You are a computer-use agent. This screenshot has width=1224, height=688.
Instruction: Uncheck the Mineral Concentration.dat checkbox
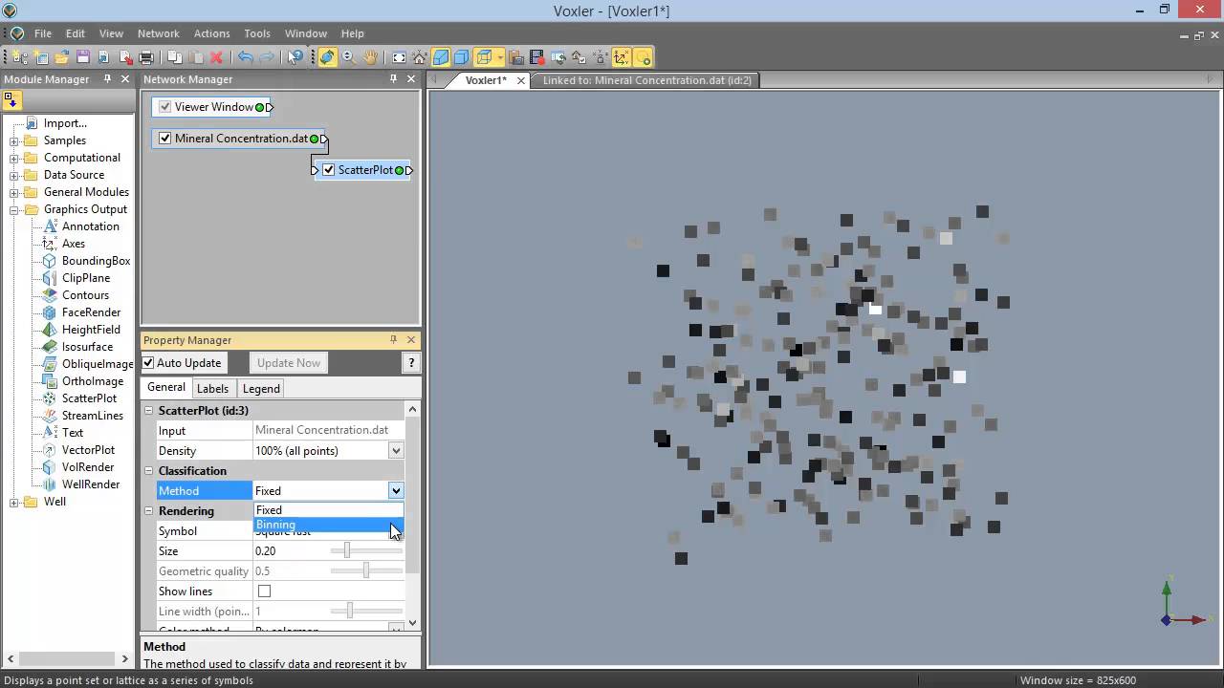[x=164, y=139]
